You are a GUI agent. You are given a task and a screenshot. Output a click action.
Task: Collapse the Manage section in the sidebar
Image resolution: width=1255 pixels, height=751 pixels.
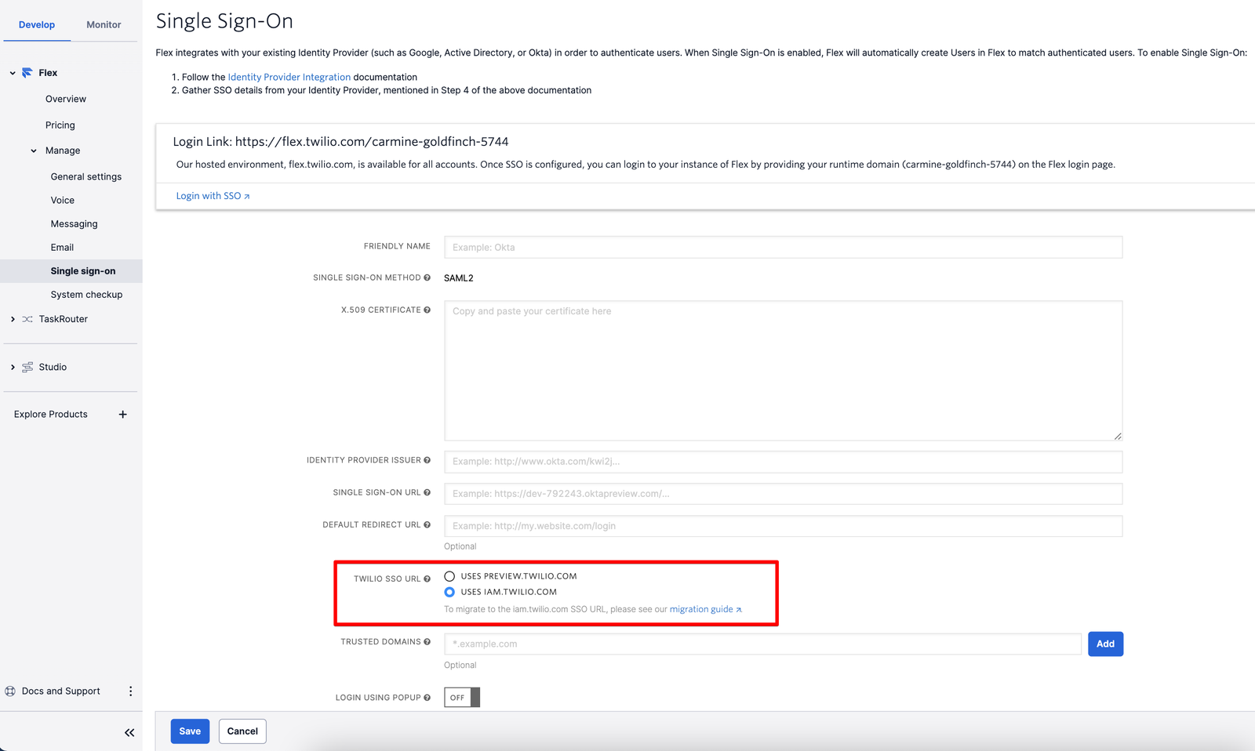click(x=33, y=151)
